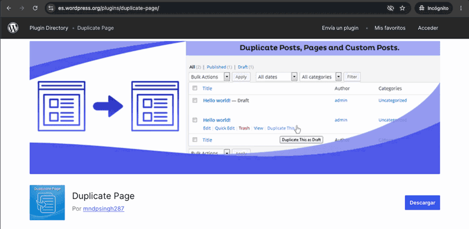Reload the page with the refresh icon

[x=35, y=8]
